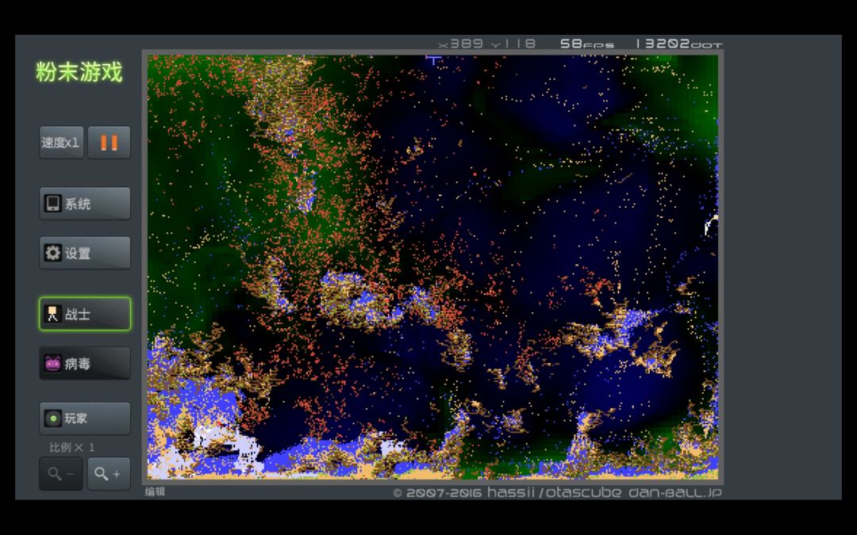
Task: Select the 玩家 player element
Action: pos(85,418)
